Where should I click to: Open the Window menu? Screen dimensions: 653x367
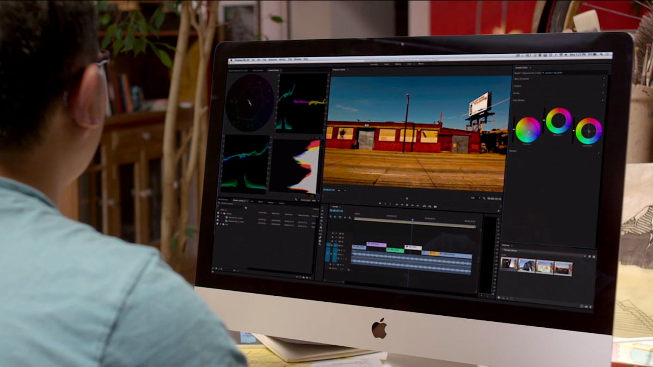(x=298, y=59)
